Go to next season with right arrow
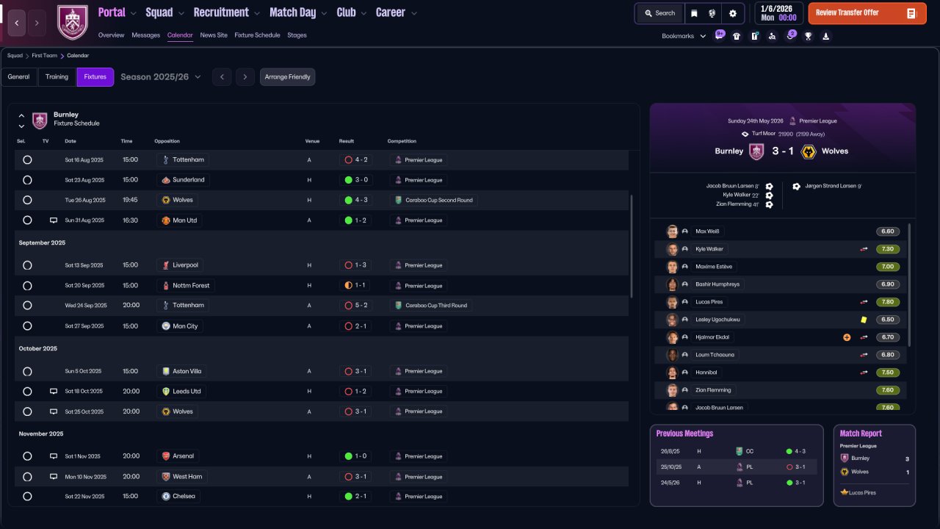 click(x=245, y=77)
